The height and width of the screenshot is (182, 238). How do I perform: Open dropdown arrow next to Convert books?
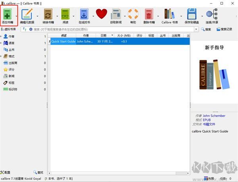coord(57,16)
